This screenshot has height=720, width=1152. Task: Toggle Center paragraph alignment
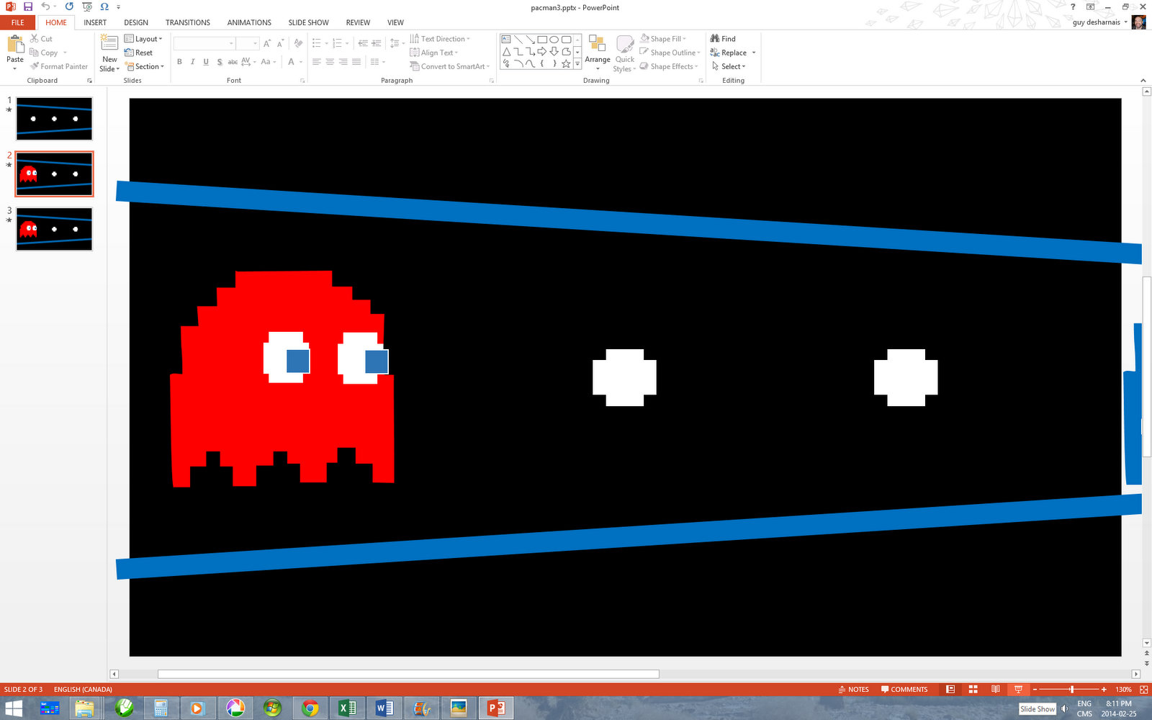point(330,62)
